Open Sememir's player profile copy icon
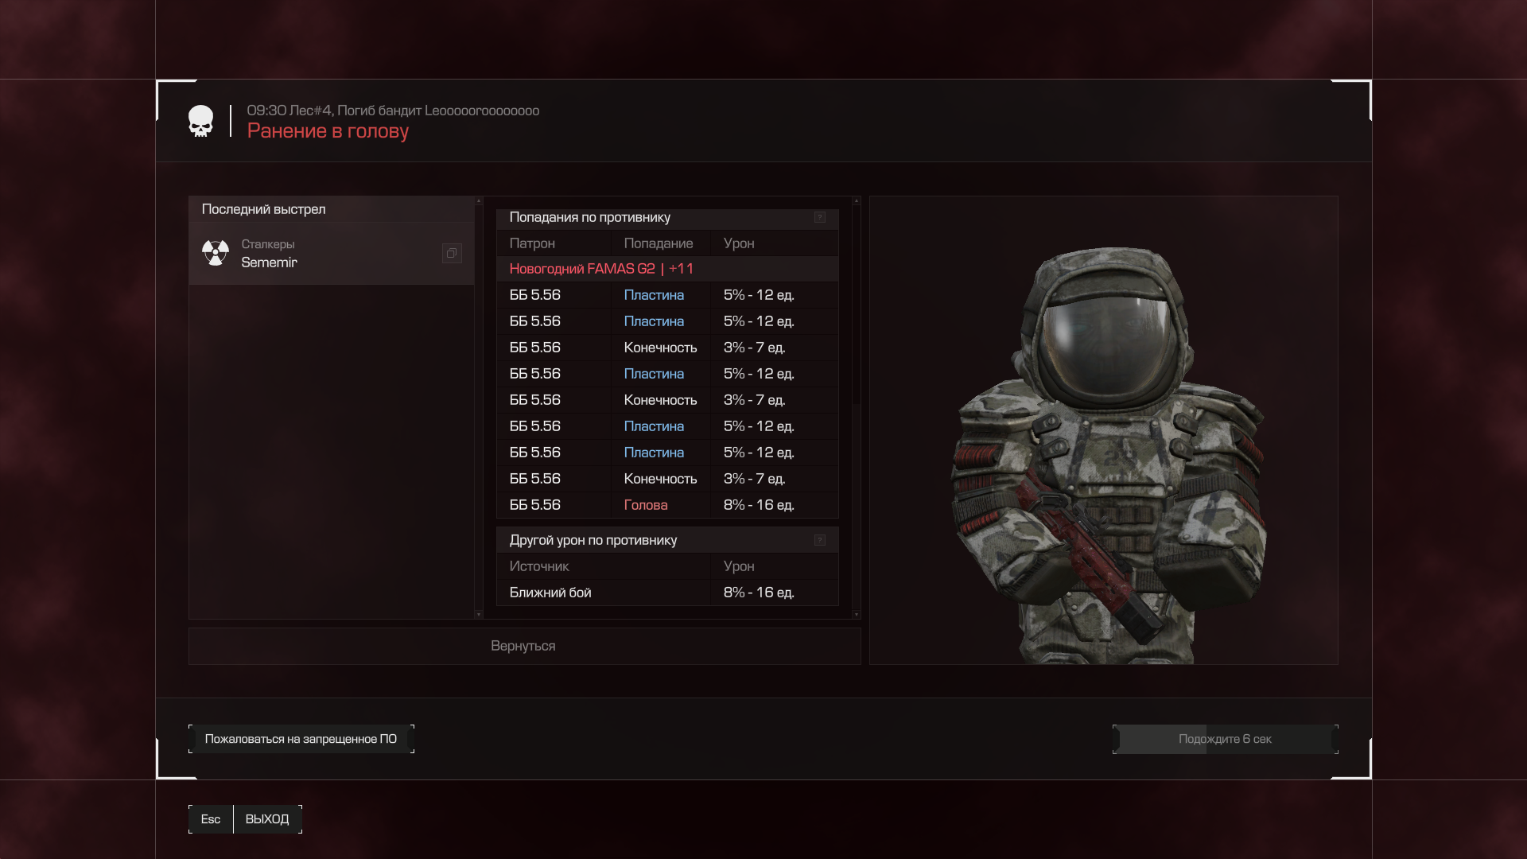 click(452, 254)
